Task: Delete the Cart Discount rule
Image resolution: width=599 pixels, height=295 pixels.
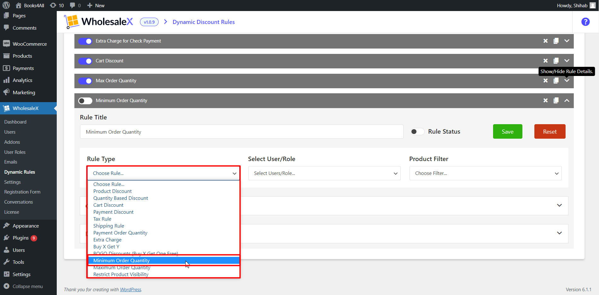Action: 545,61
